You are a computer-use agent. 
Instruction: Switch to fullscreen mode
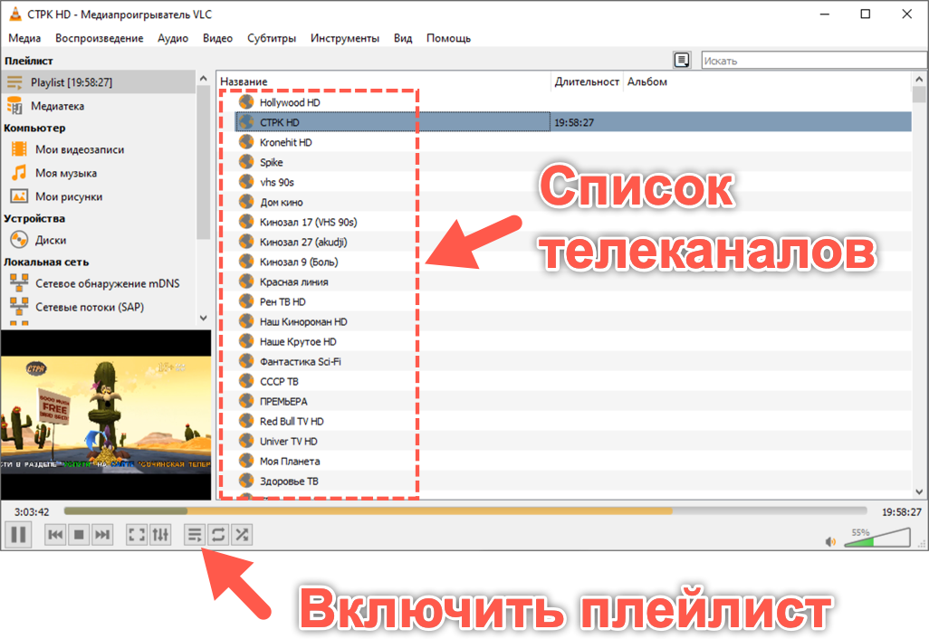136,534
